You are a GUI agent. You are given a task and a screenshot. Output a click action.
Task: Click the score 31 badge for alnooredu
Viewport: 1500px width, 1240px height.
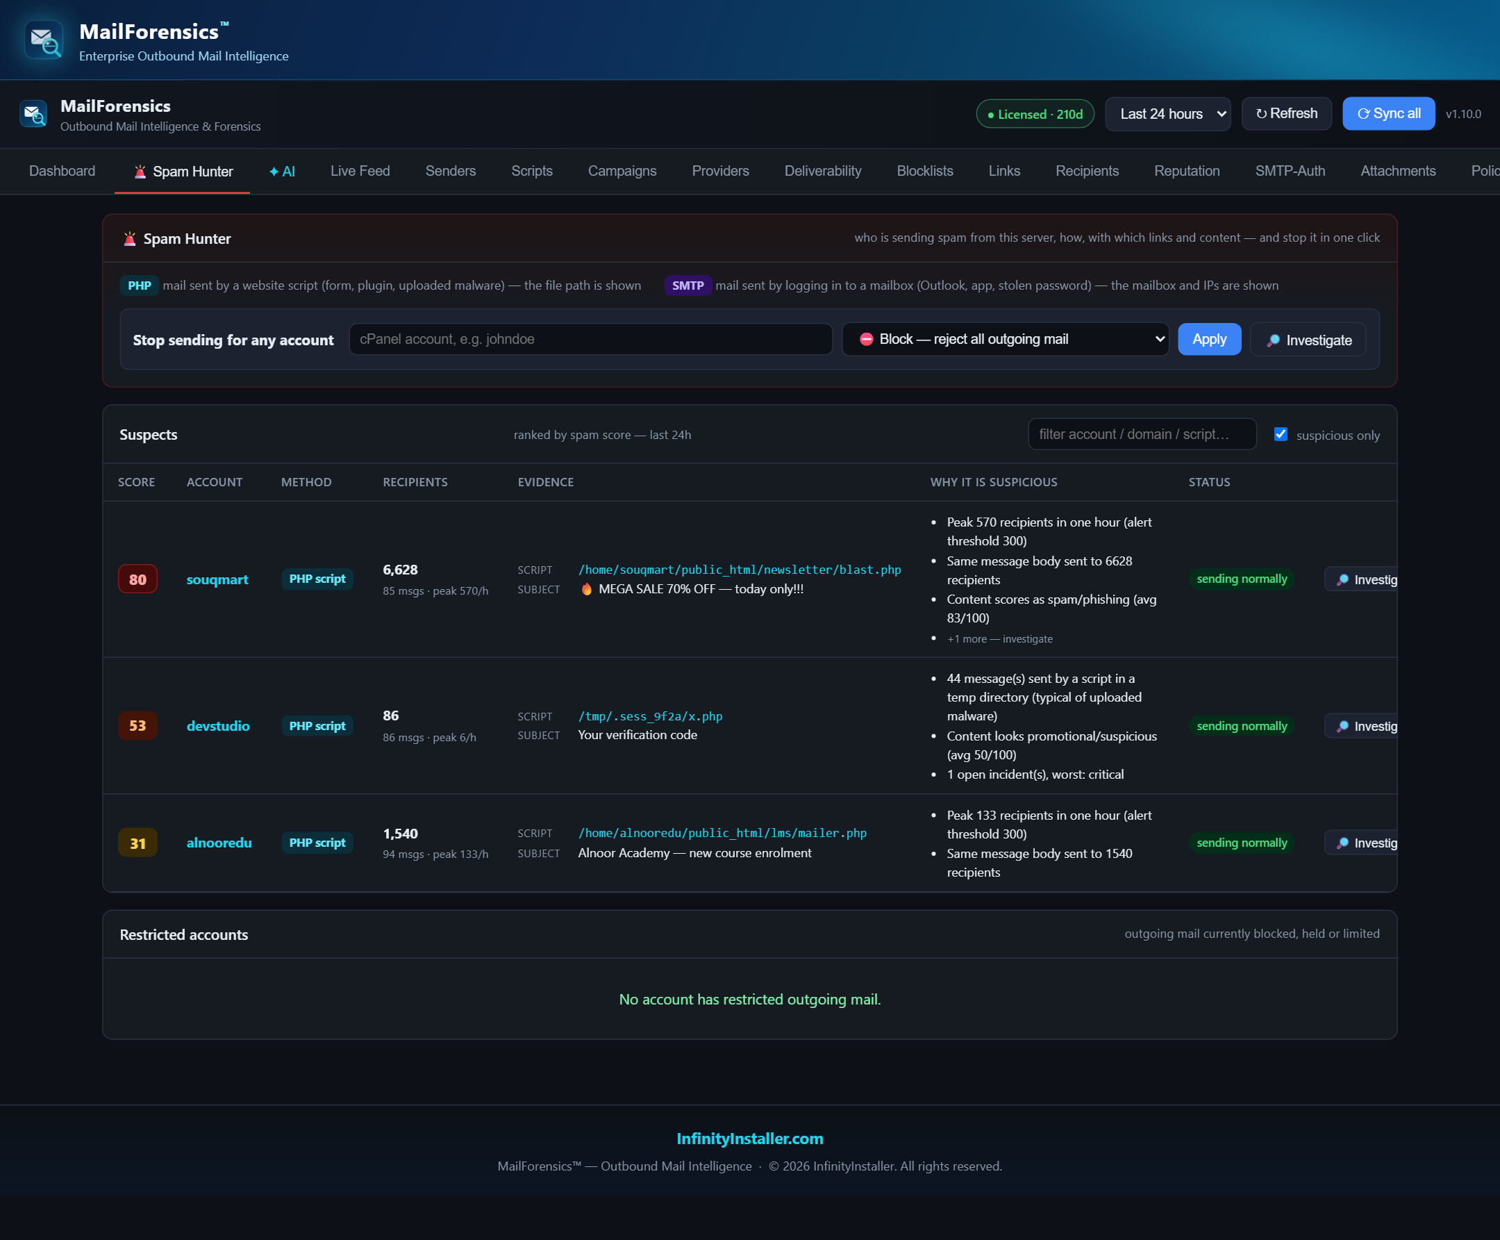(x=137, y=843)
